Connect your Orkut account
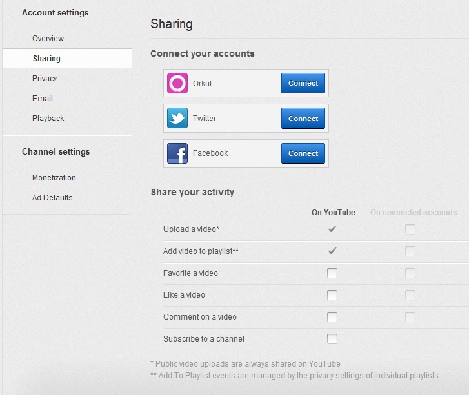Viewport: 469px width, 395px height. click(x=303, y=84)
